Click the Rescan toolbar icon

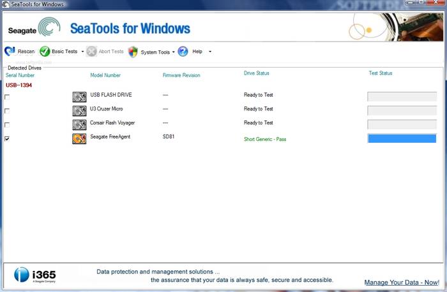(x=10, y=51)
